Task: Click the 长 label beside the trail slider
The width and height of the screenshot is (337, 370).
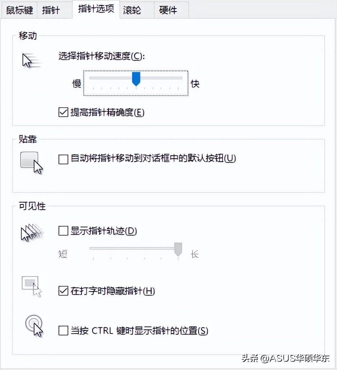Action: pyautogui.click(x=195, y=254)
